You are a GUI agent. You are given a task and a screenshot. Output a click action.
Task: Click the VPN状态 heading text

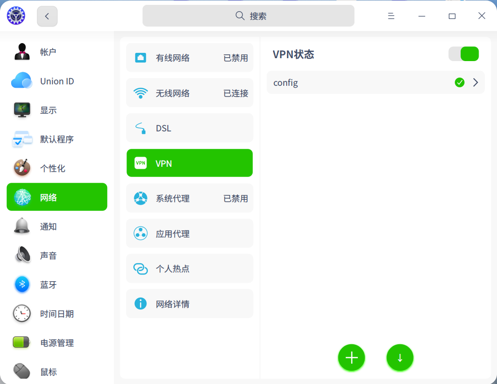(x=293, y=54)
